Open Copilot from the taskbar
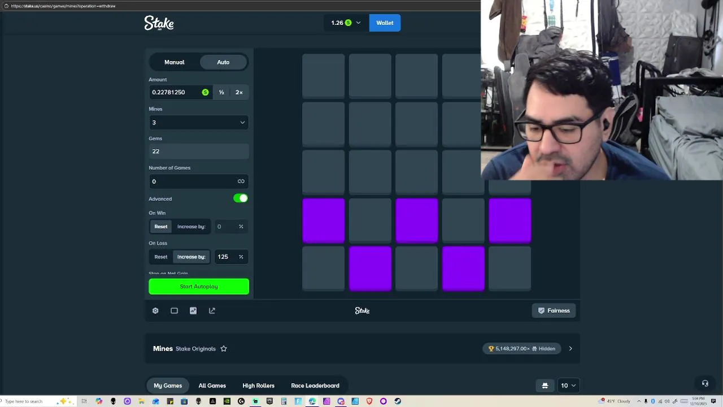 99,401
